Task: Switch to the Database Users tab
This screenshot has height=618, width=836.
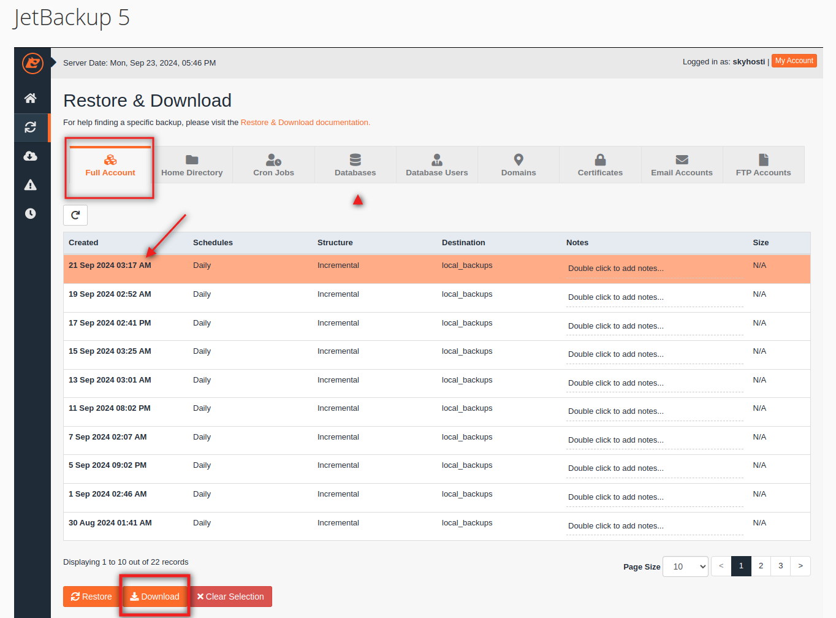Action: point(437,165)
